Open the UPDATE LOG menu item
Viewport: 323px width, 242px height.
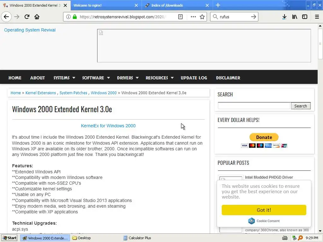(194, 78)
